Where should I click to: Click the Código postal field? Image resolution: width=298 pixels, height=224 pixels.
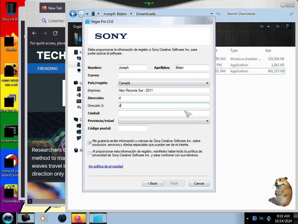click(133, 128)
